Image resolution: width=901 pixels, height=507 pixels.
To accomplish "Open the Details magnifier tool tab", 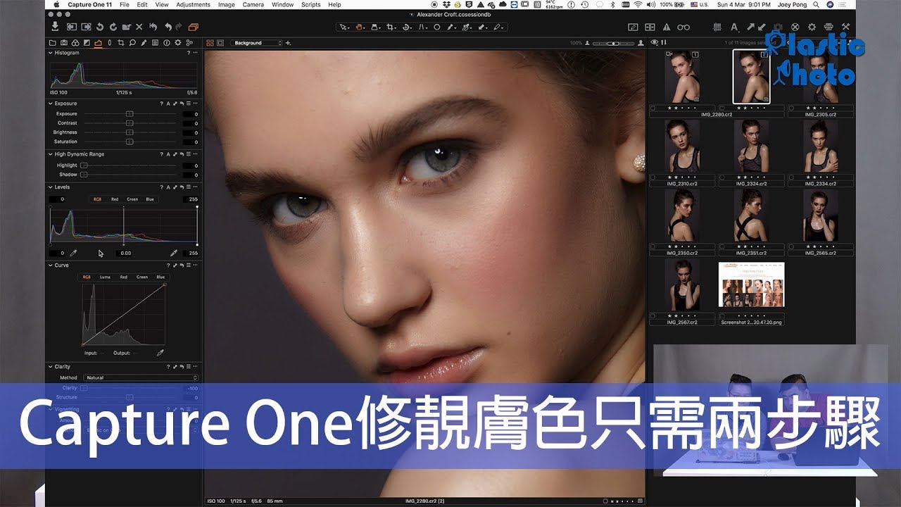I will (132, 42).
